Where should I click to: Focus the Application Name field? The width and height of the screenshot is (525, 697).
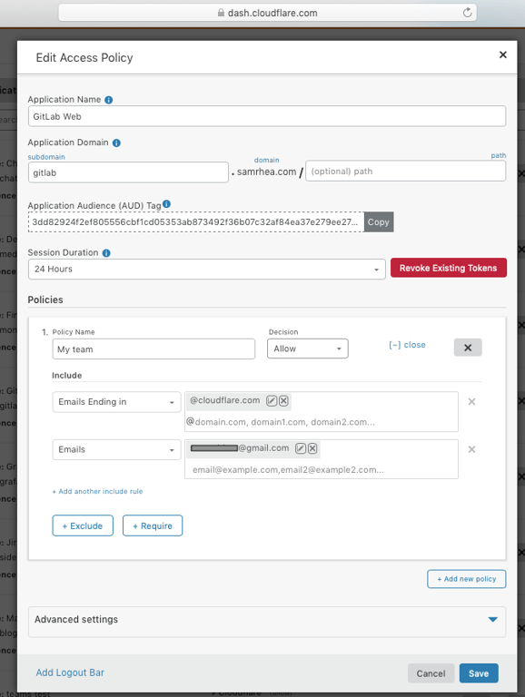(x=267, y=116)
